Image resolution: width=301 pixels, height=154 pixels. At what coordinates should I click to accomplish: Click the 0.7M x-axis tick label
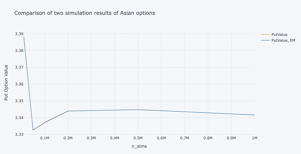185,138
